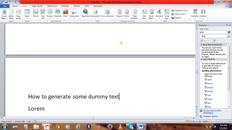Open Firefox from taskbar
The image size is (232, 130).
(109, 127)
